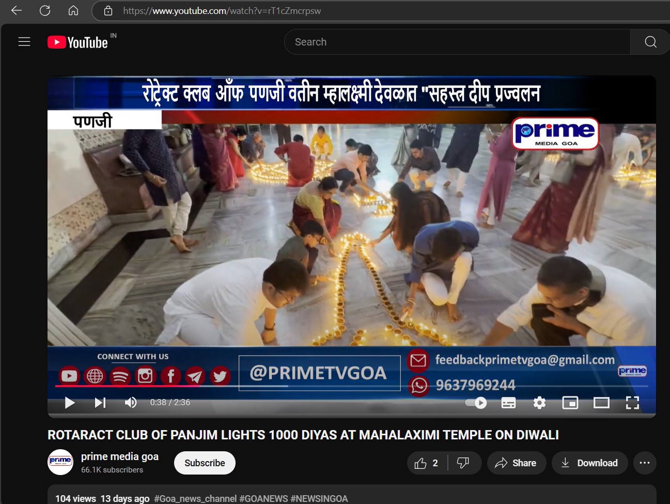Open the YouTube hamburger guide menu
This screenshot has width=670, height=504.
tap(24, 42)
